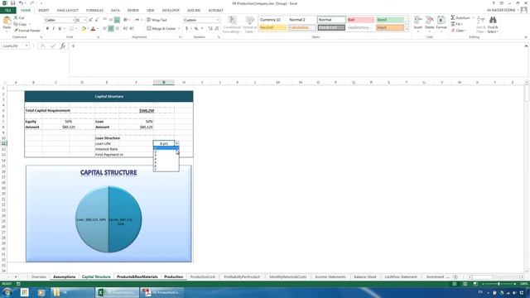Apply the Normal 2 cell style
The width and height of the screenshot is (530, 298).
pos(301,20)
